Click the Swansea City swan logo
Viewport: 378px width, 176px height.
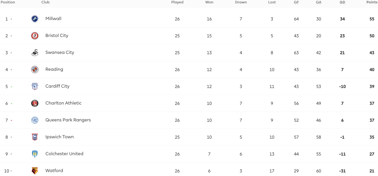coord(35,52)
